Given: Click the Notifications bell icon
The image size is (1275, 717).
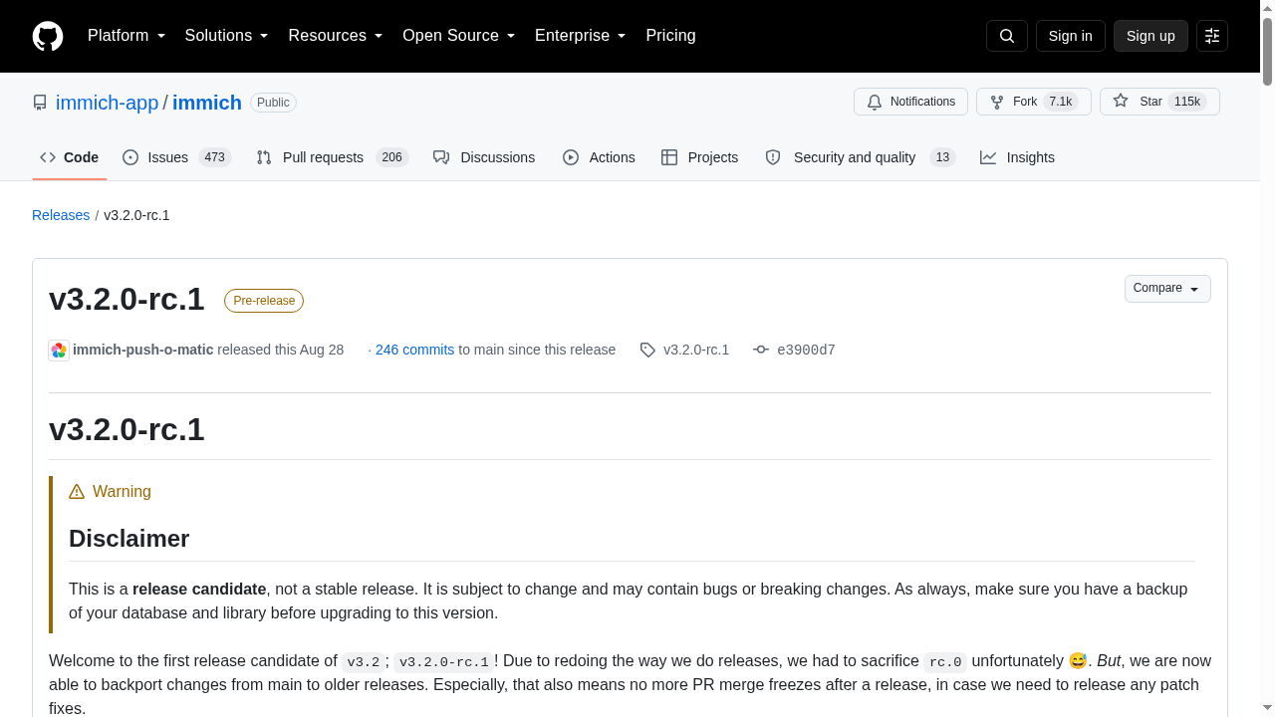Looking at the screenshot, I should pos(875,102).
